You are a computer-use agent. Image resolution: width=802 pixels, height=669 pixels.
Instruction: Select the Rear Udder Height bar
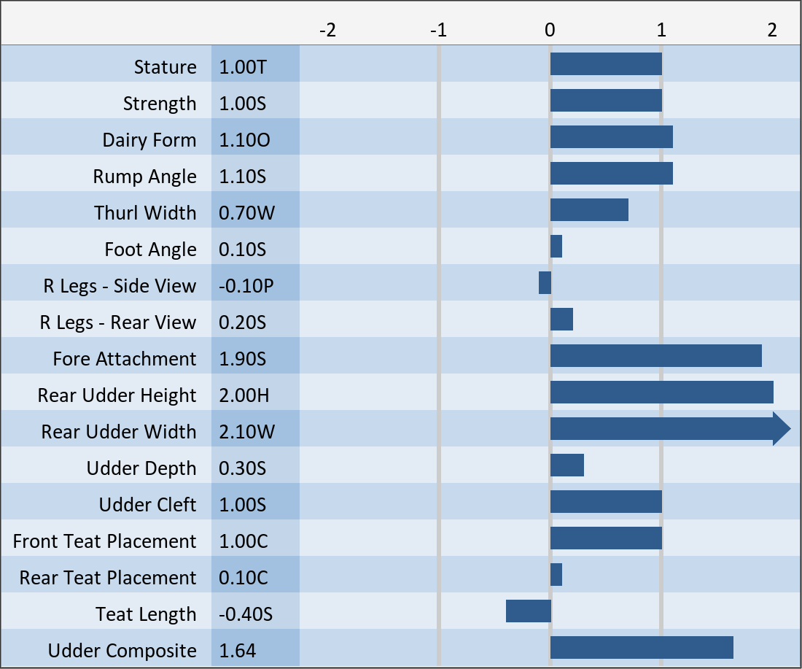click(661, 392)
